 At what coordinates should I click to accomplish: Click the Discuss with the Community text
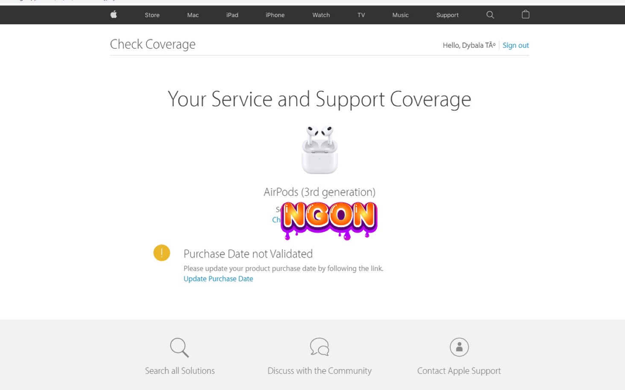pyautogui.click(x=320, y=371)
